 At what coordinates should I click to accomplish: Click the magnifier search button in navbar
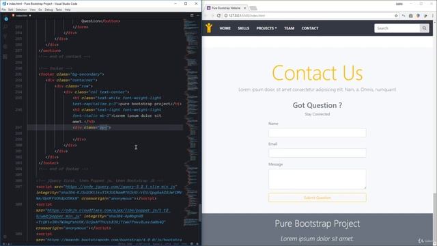click(x=424, y=28)
